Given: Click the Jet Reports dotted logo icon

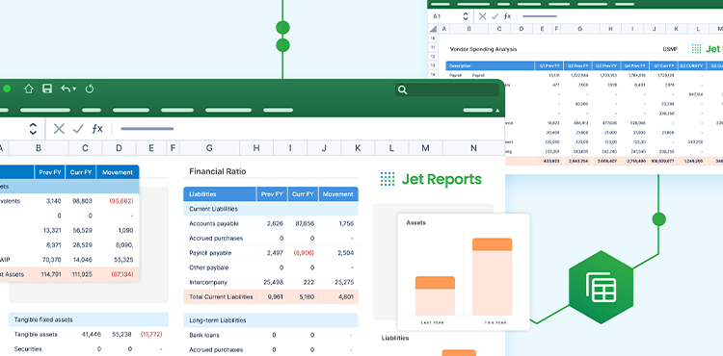Looking at the screenshot, I should pos(388,179).
